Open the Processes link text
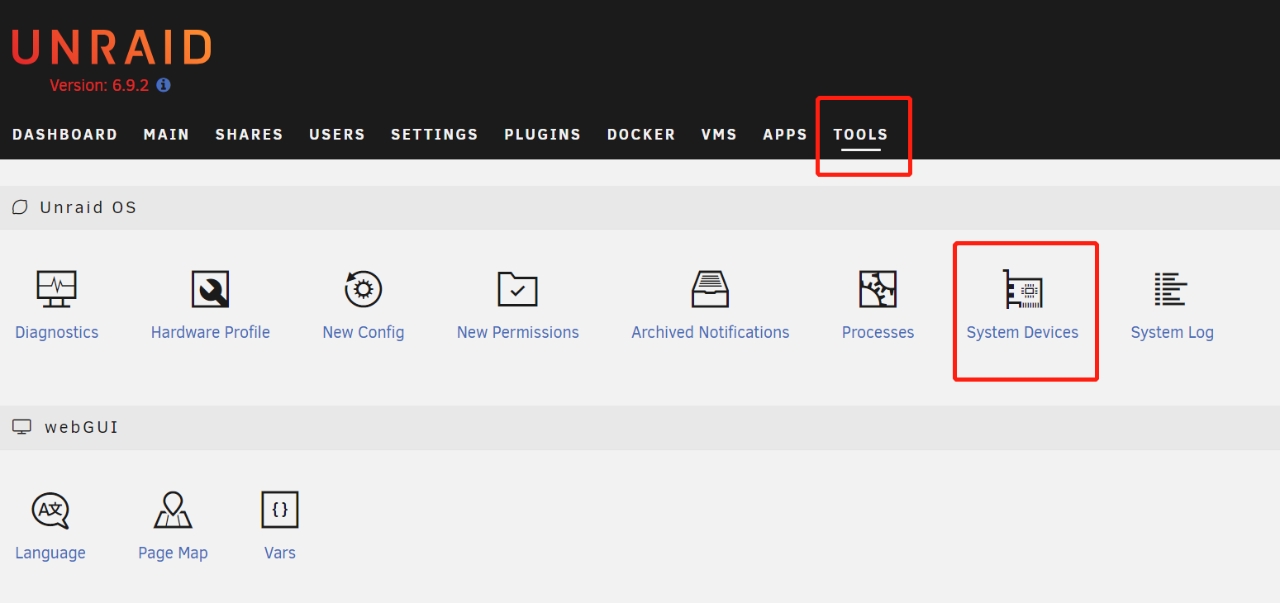This screenshot has height=603, width=1280. pos(878,332)
